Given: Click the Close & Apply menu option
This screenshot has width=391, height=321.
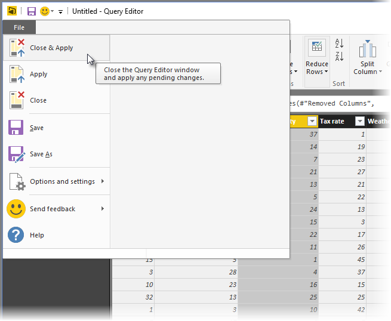Looking at the screenshot, I should point(52,48).
